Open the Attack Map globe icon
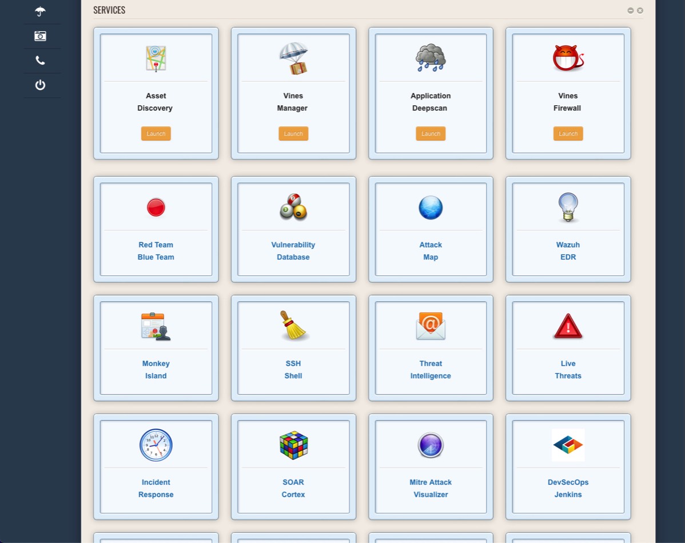 pos(431,207)
